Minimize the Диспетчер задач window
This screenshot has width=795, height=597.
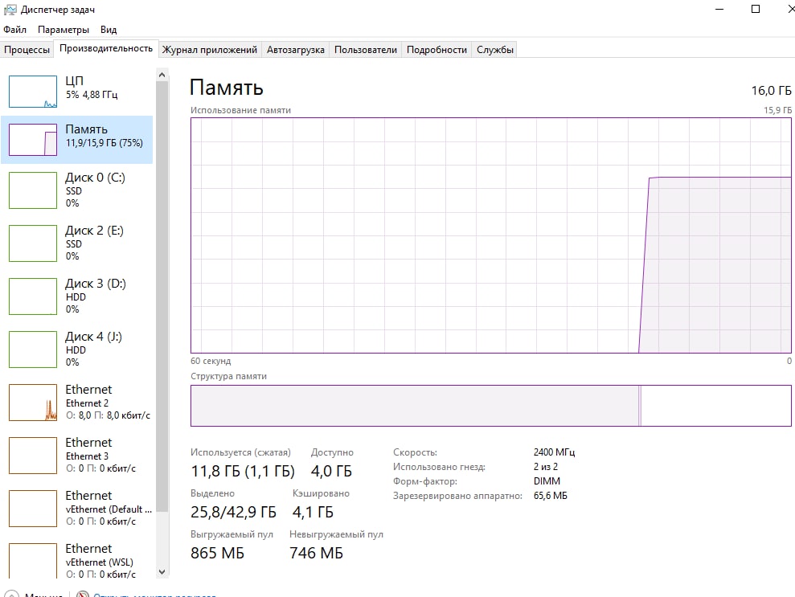(x=719, y=9)
